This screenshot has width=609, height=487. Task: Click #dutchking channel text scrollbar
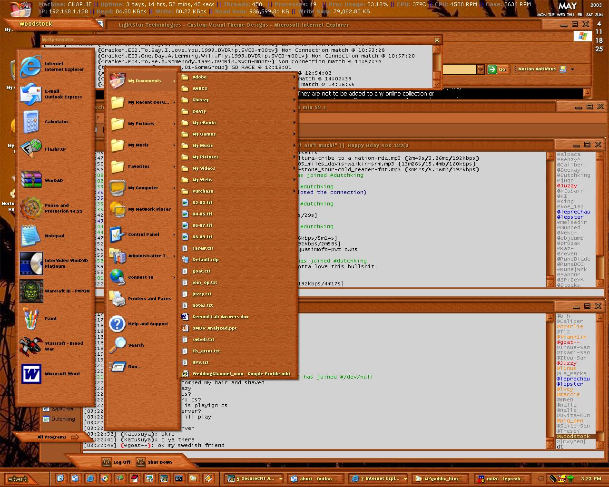[x=550, y=219]
